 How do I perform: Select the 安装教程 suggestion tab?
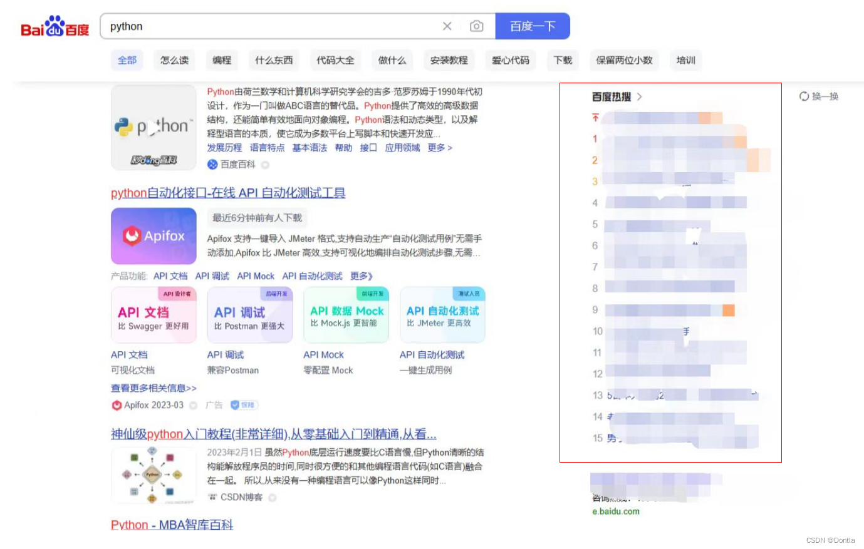pos(449,60)
